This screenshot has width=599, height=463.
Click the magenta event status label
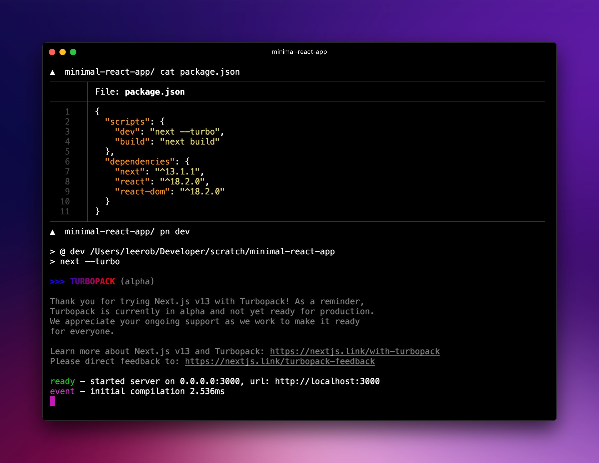tap(62, 392)
